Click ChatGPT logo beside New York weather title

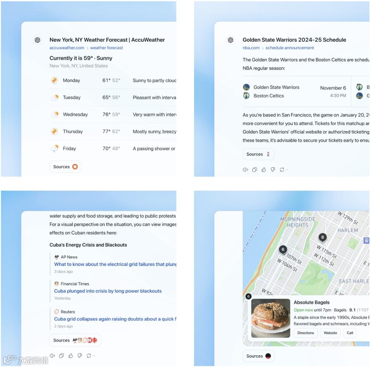click(x=37, y=40)
